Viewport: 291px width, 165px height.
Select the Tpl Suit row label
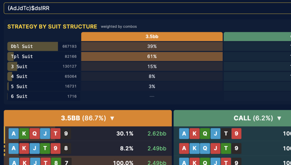22,57
